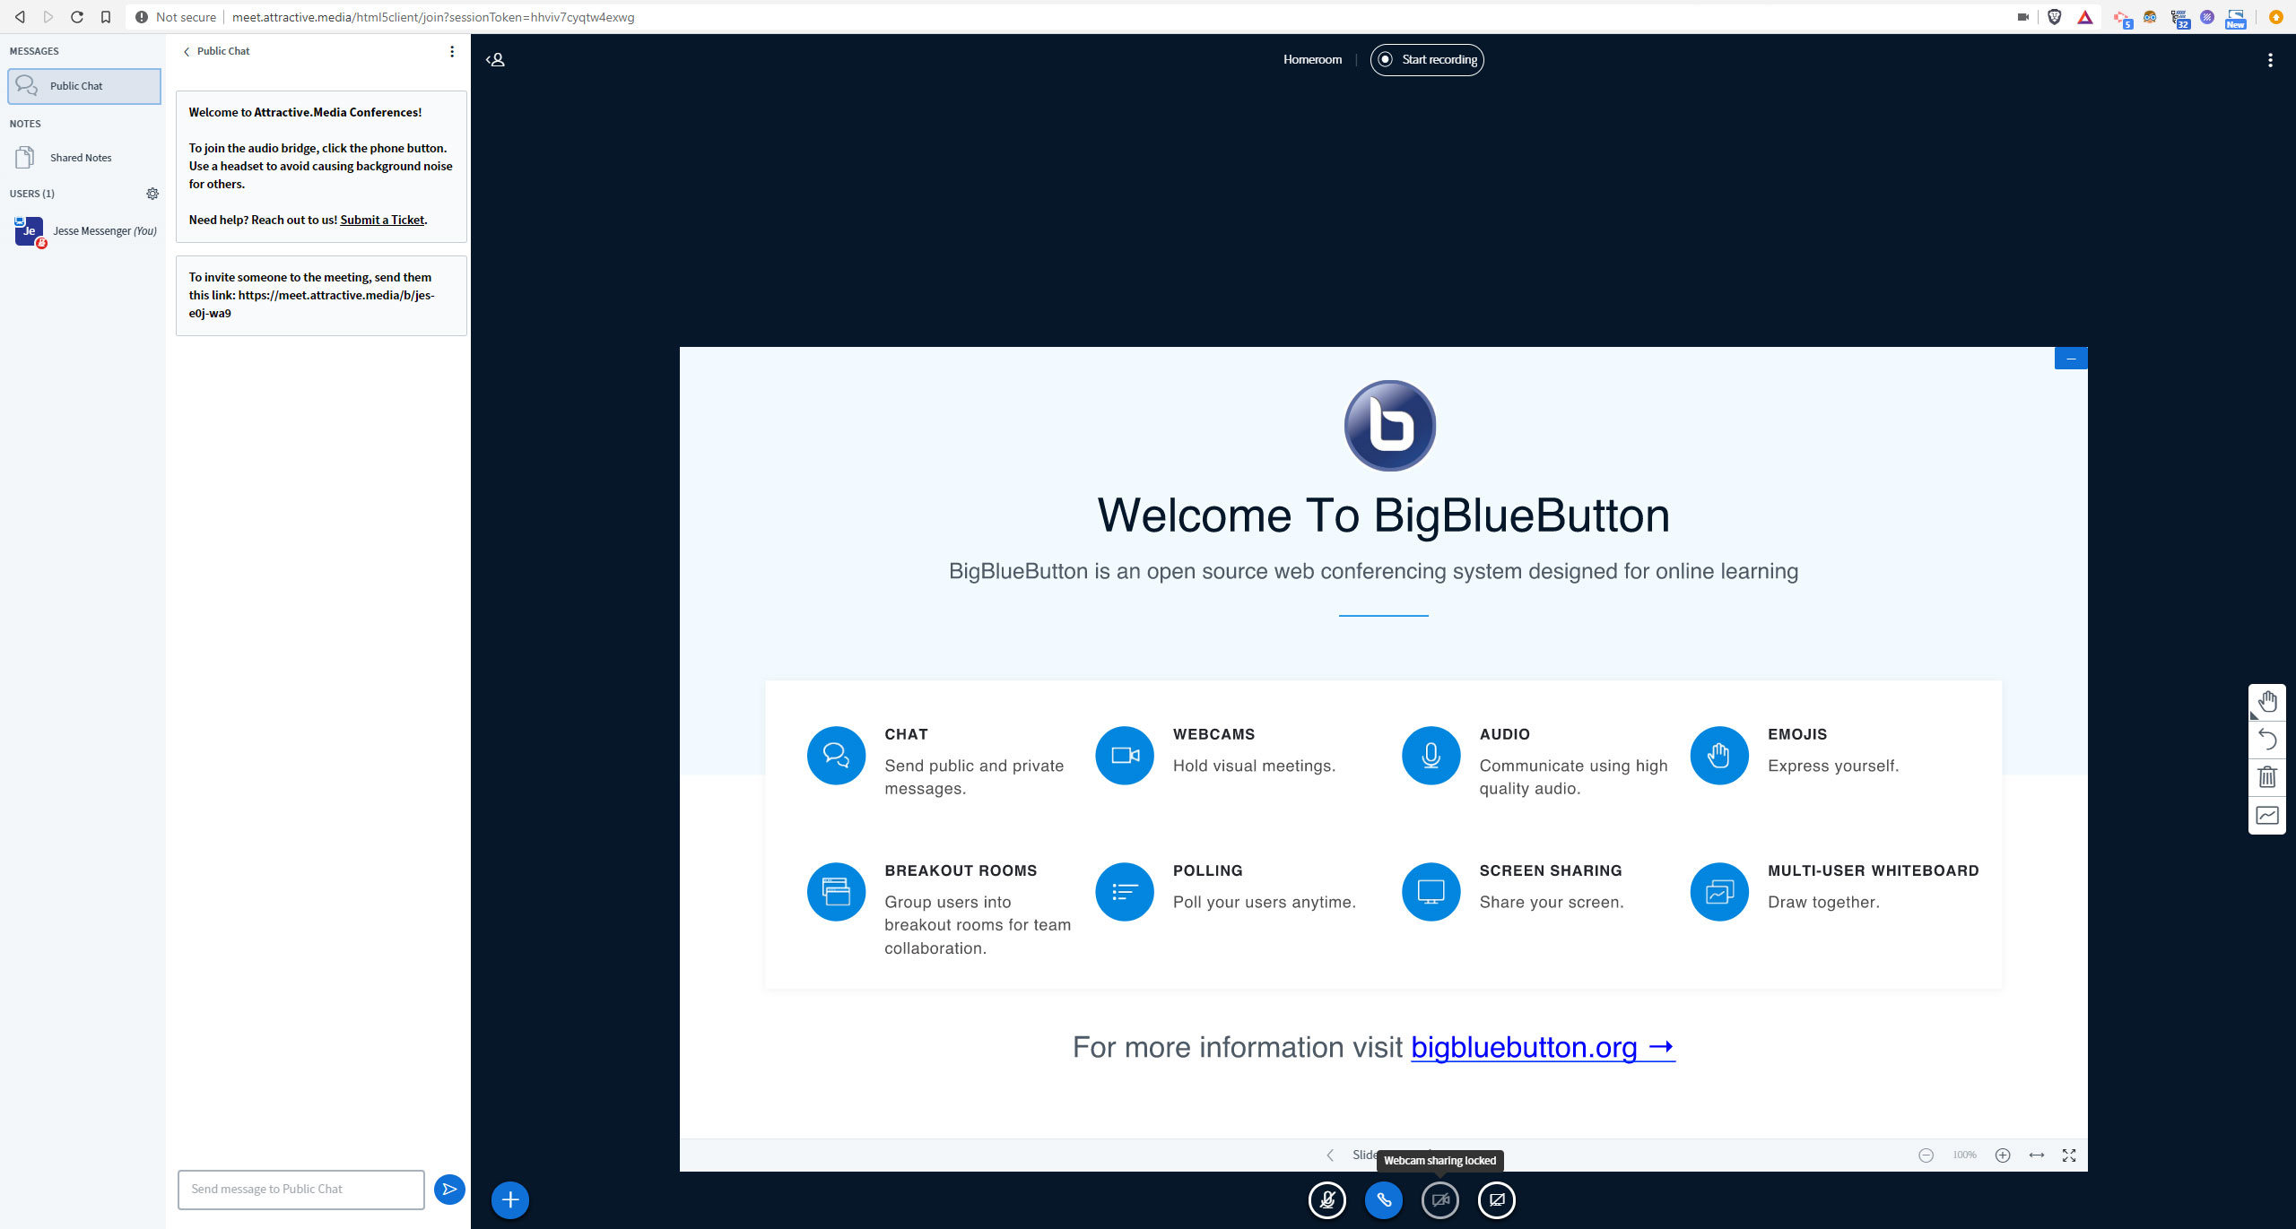The width and height of the screenshot is (2296, 1229).
Task: Start screen sharing
Action: point(1496,1200)
